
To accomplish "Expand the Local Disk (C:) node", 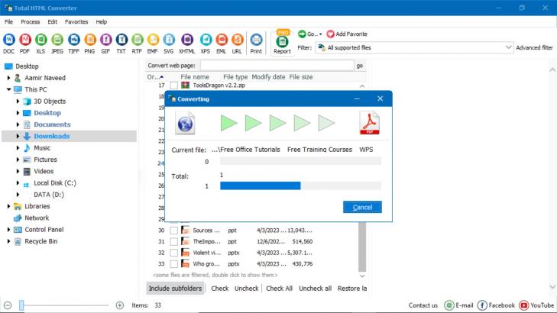I will (x=18, y=183).
